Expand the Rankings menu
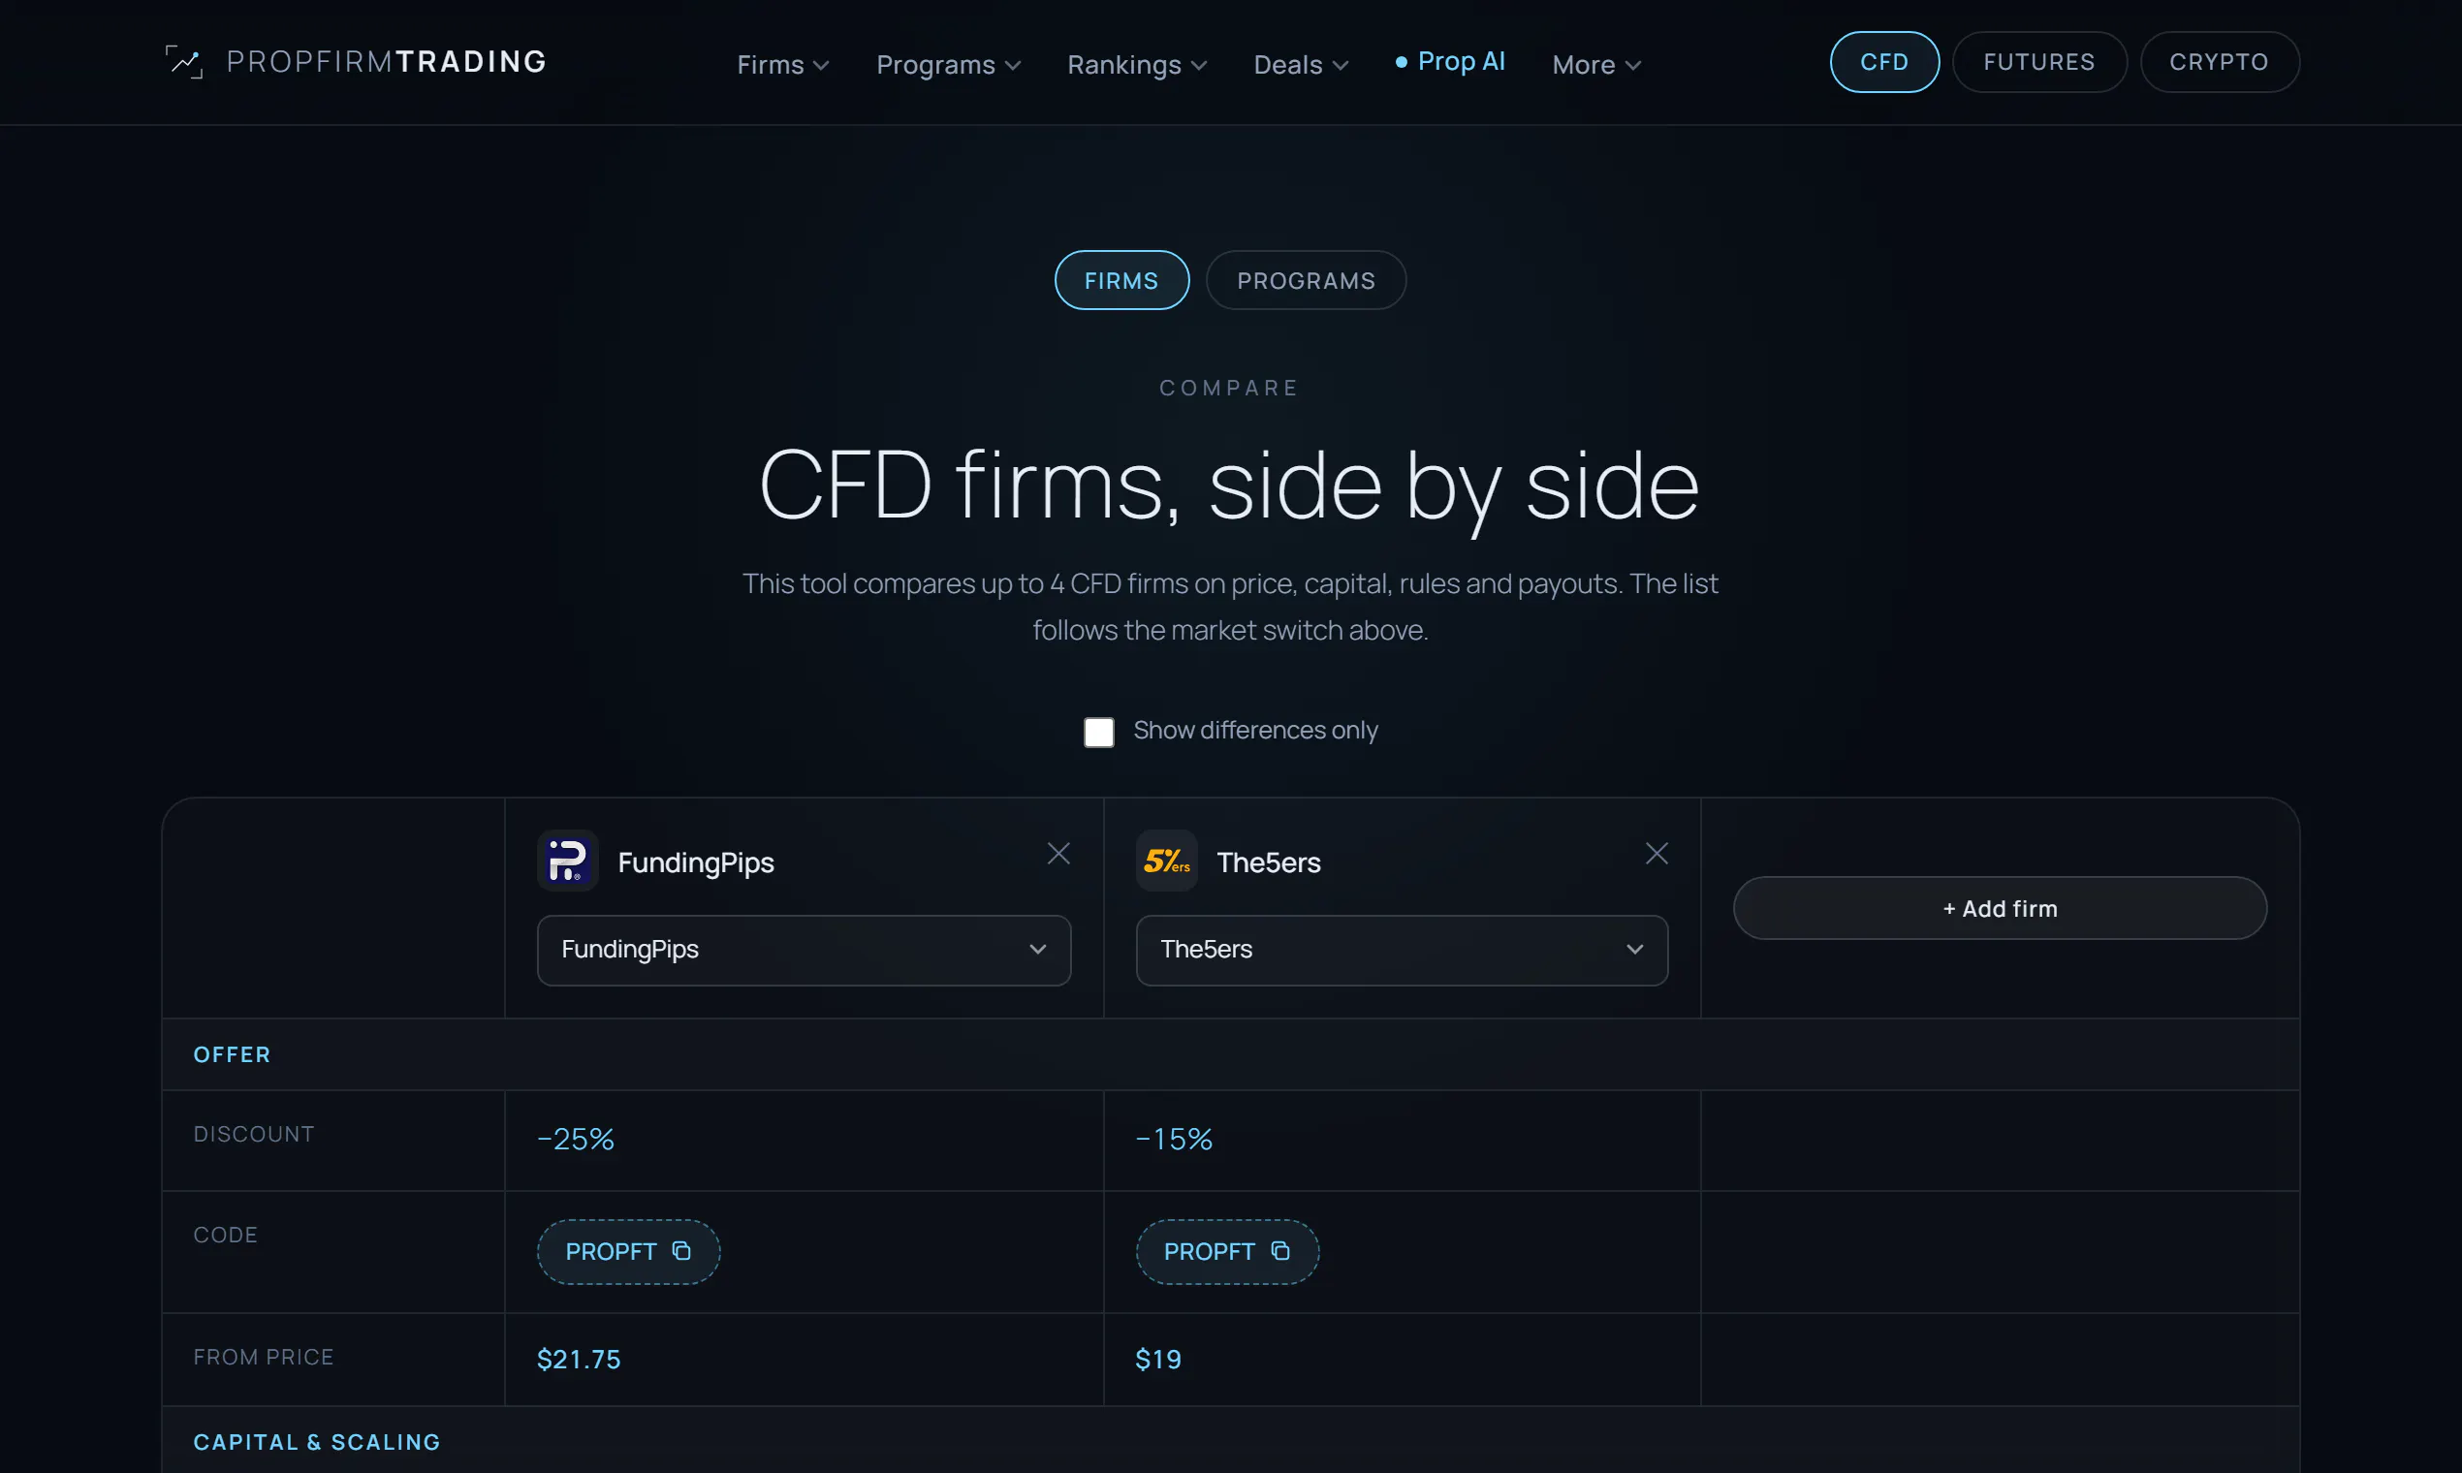2462x1473 pixels. pyautogui.click(x=1137, y=65)
